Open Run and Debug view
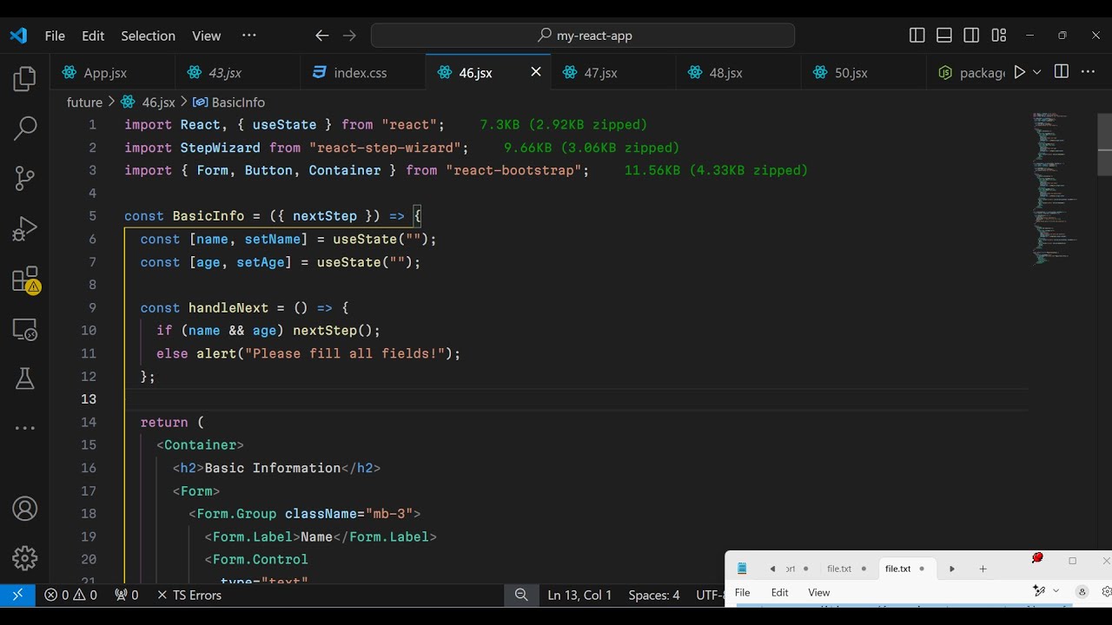1112x625 pixels. pyautogui.click(x=25, y=229)
